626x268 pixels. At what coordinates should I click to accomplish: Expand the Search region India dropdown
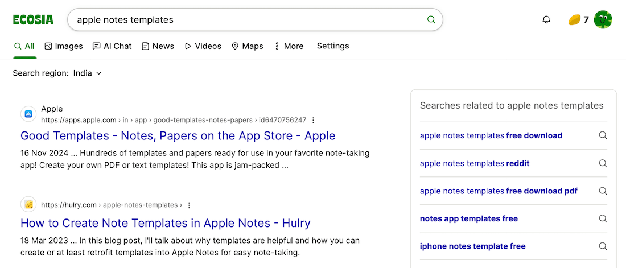87,73
